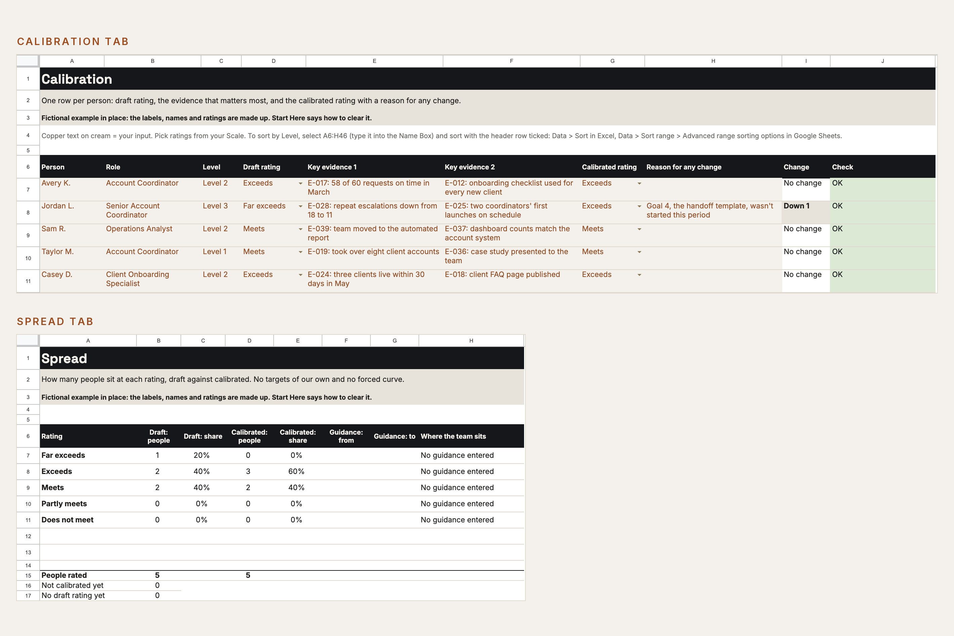Select column H header in Calibration tab
Screen dimensions: 954x636
(713, 61)
